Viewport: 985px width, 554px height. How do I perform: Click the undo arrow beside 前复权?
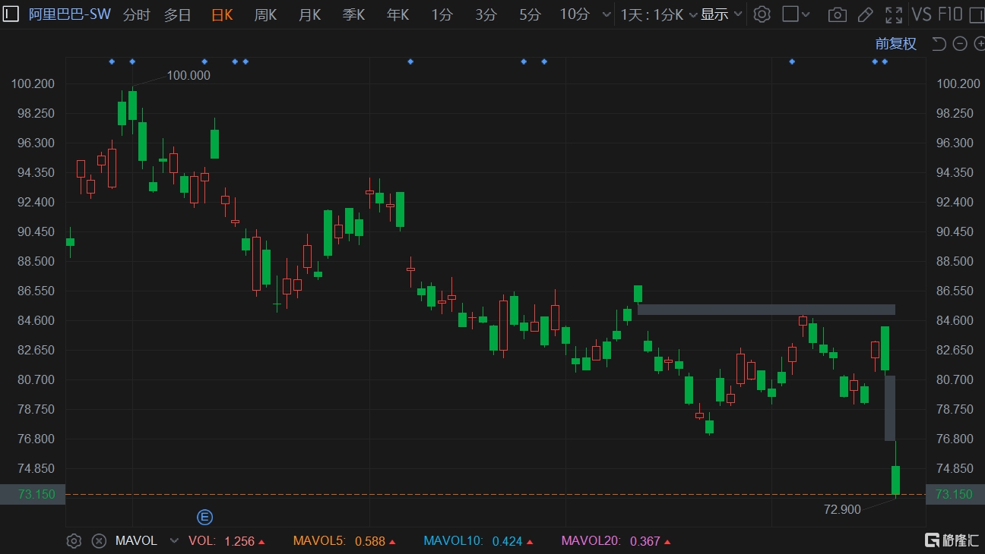pyautogui.click(x=939, y=44)
